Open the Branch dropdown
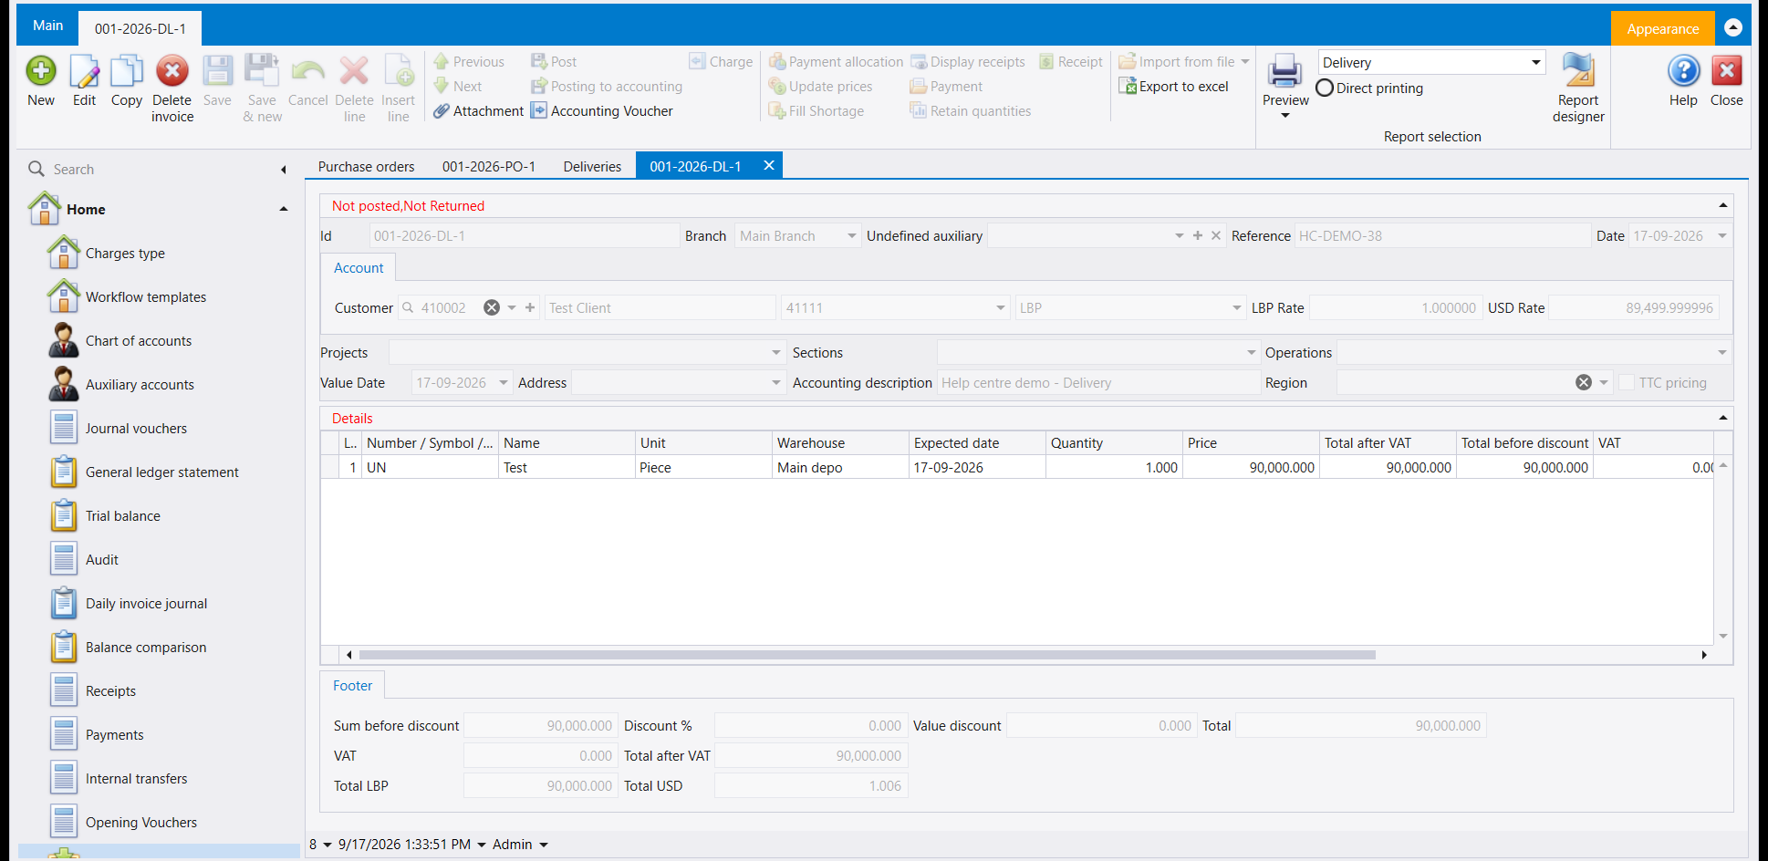Image resolution: width=1768 pixels, height=861 pixels. coord(851,236)
